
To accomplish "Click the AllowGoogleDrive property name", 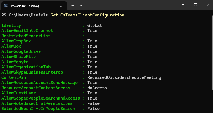I will (x=21, y=51).
